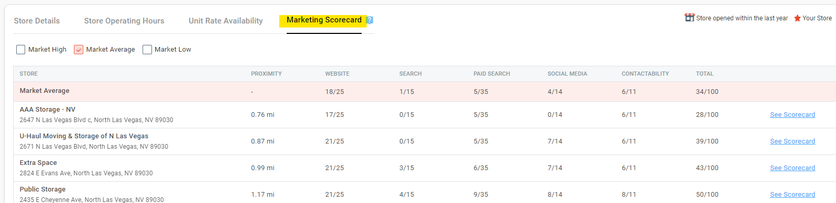Enable the Market High checkbox
The height and width of the screenshot is (203, 836).
pyautogui.click(x=21, y=50)
